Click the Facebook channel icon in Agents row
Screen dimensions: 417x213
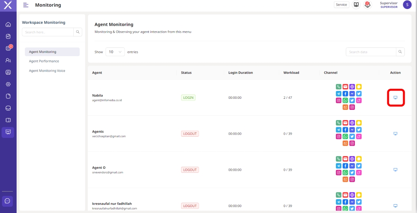coord(345,130)
